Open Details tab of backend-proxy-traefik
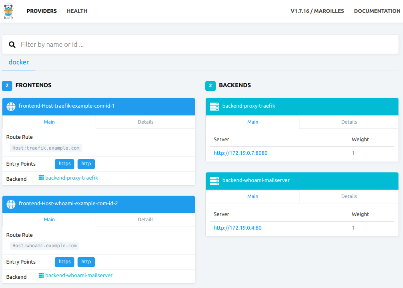This screenshot has width=403, height=288. coord(349,122)
